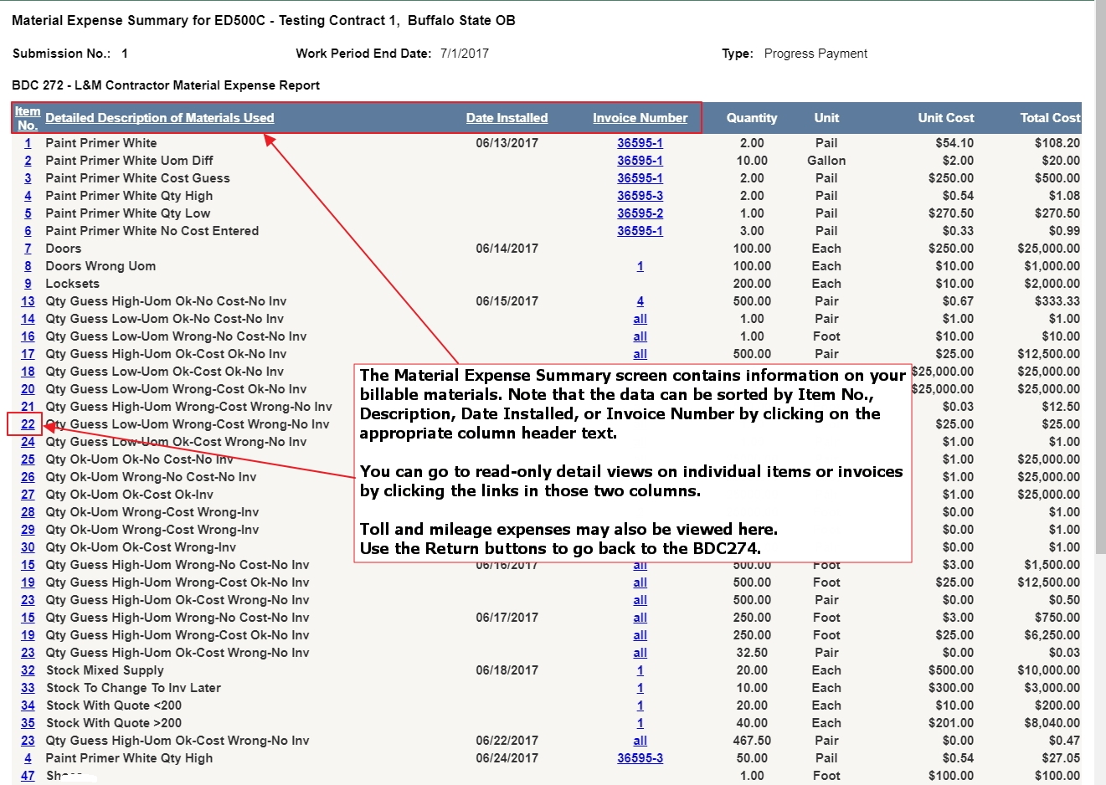Click the total cost $8,040.00
The width and height of the screenshot is (1106, 785).
[1052, 723]
